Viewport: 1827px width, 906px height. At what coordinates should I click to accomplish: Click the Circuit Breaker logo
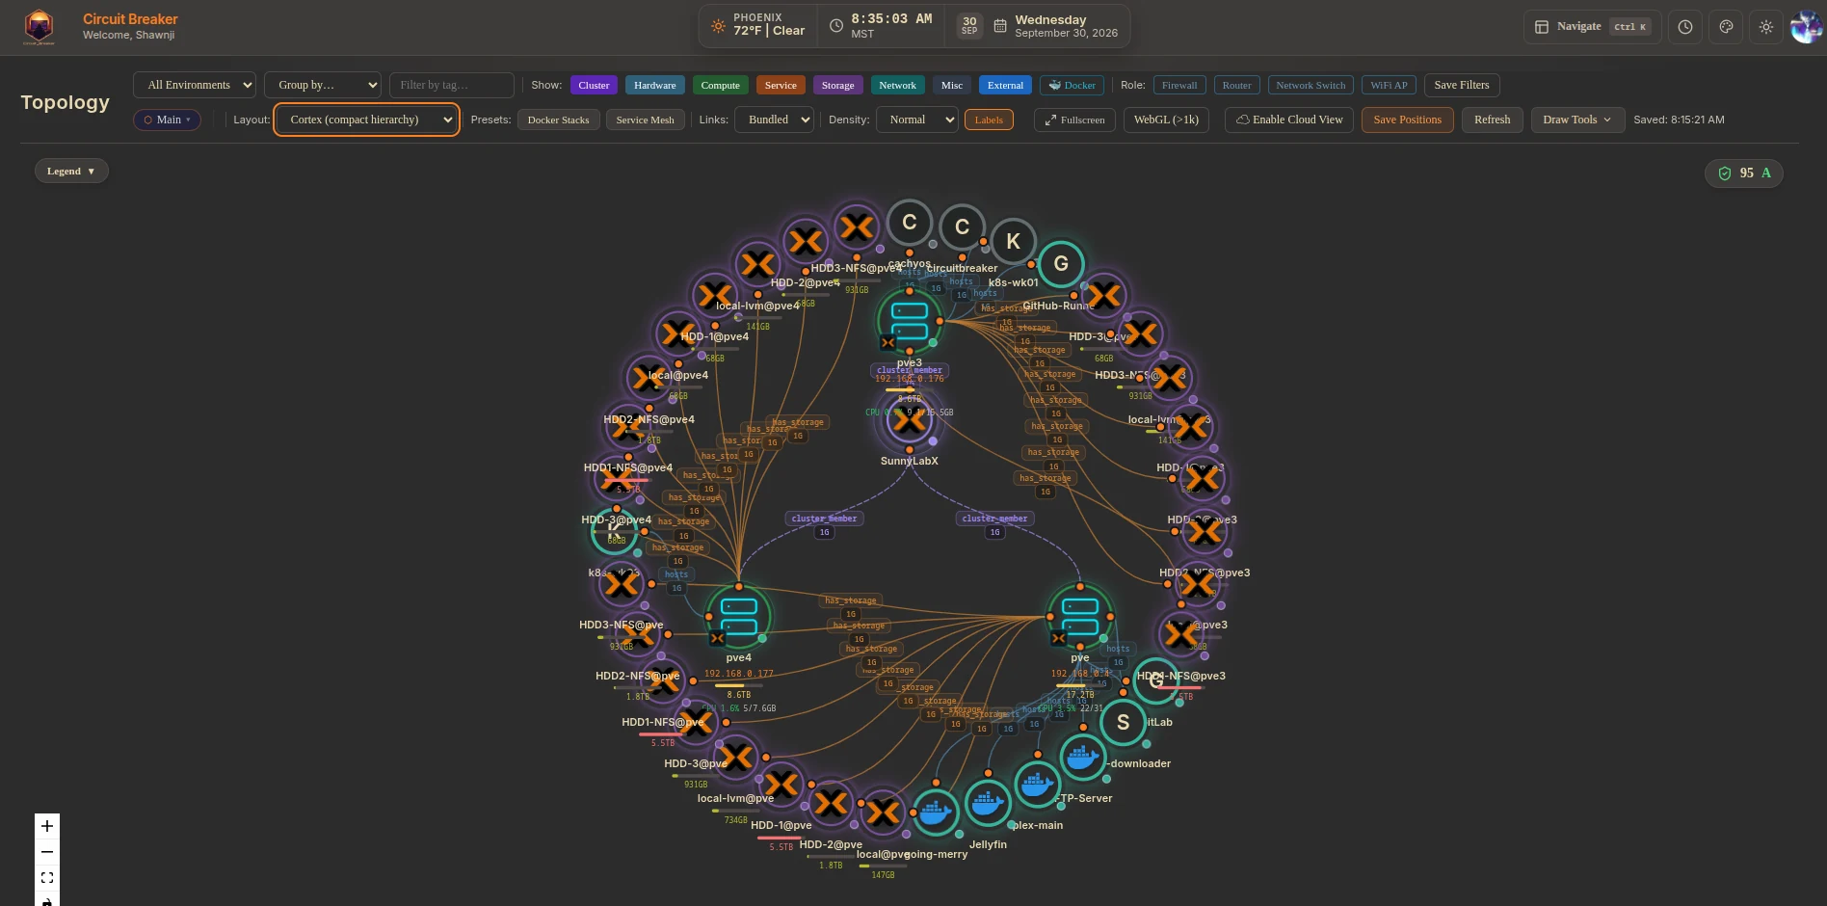pos(39,27)
